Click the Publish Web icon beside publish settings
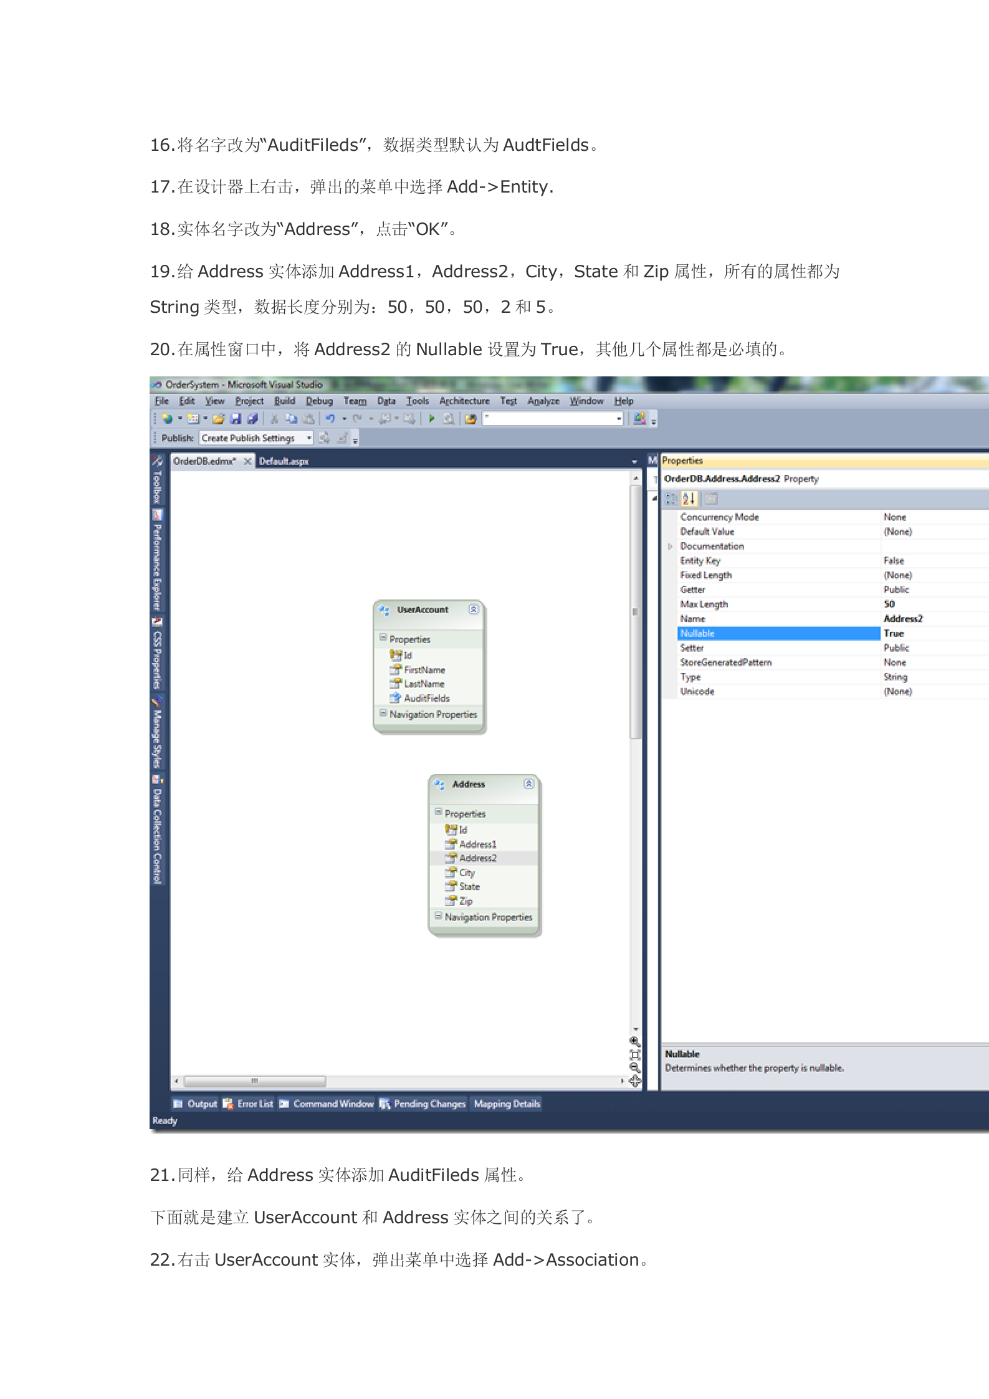This screenshot has height=1399, width=989. (x=324, y=438)
